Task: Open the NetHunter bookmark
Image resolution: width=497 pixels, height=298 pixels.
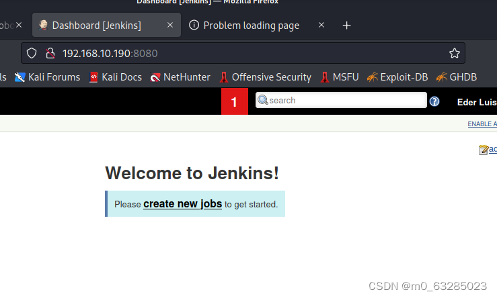Action: pos(180,77)
